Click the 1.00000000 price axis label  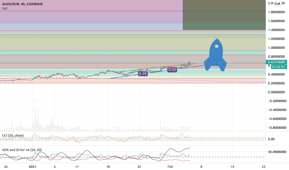tap(276, 48)
